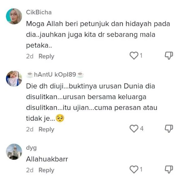Dislike CikBicha's comment
Image resolution: width=180 pixels, height=178 pixels.
coord(169,56)
